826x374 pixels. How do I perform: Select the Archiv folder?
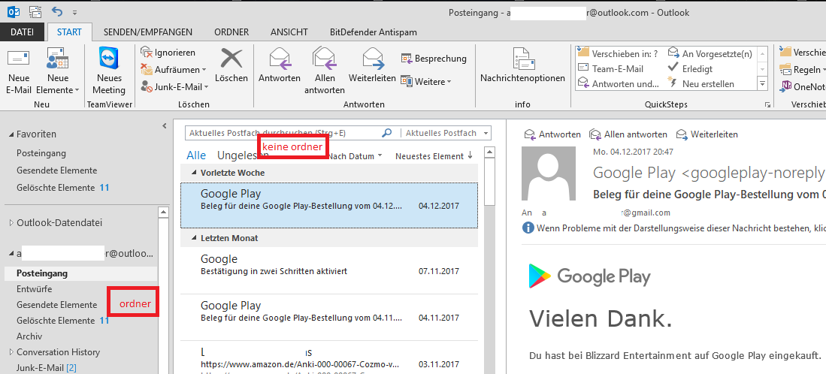tap(29, 336)
